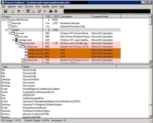This screenshot has height=123, width=153.
Task: Collapse the svchost.exe PID 860 node
Action: point(20,47)
